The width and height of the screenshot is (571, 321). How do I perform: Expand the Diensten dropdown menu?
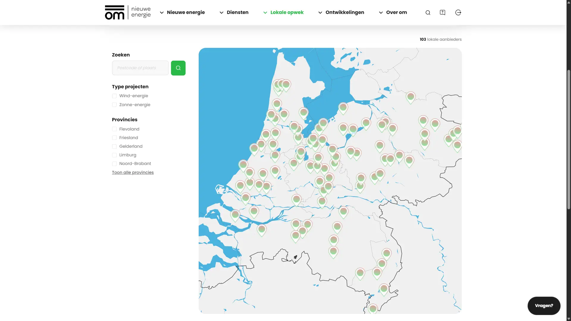237,12
